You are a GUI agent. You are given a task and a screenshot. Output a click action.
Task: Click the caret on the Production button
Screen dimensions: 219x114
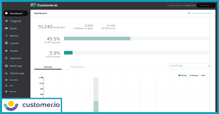point(212,5)
